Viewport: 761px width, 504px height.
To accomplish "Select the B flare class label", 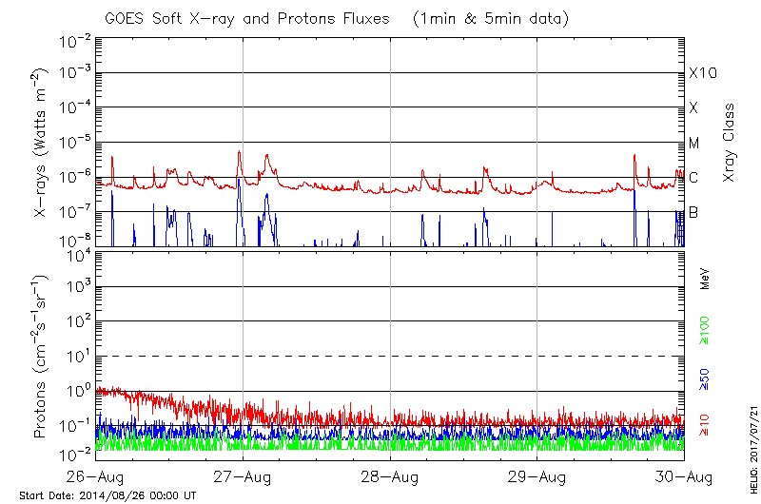I will pyautogui.click(x=693, y=212).
